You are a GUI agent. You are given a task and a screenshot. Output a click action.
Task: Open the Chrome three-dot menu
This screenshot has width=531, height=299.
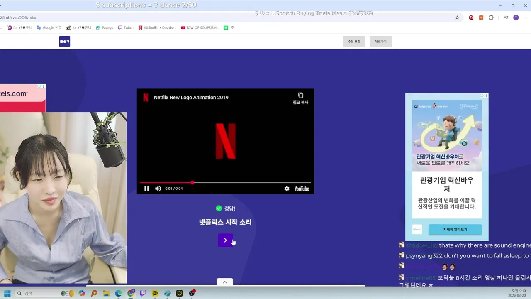[x=526, y=17]
